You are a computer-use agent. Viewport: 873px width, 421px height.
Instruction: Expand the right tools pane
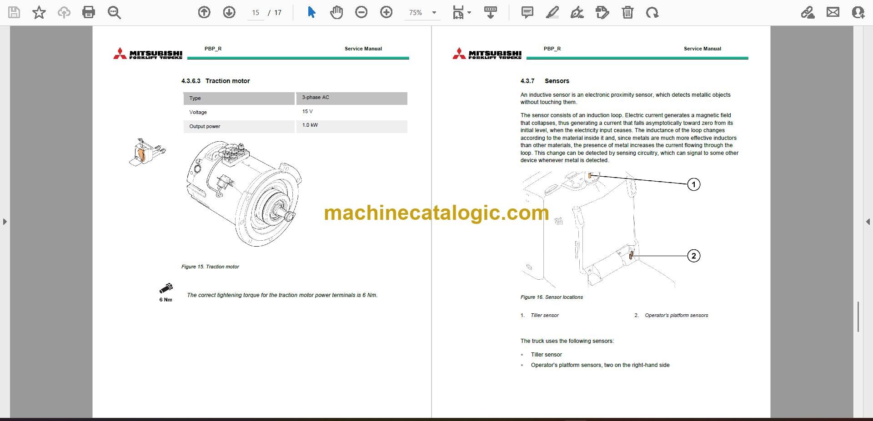(x=868, y=222)
